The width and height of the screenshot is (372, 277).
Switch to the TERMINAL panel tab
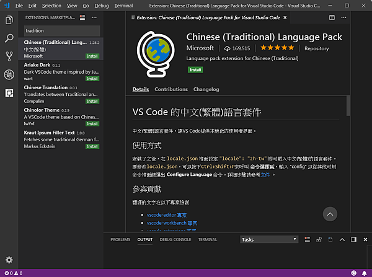pos(208,240)
